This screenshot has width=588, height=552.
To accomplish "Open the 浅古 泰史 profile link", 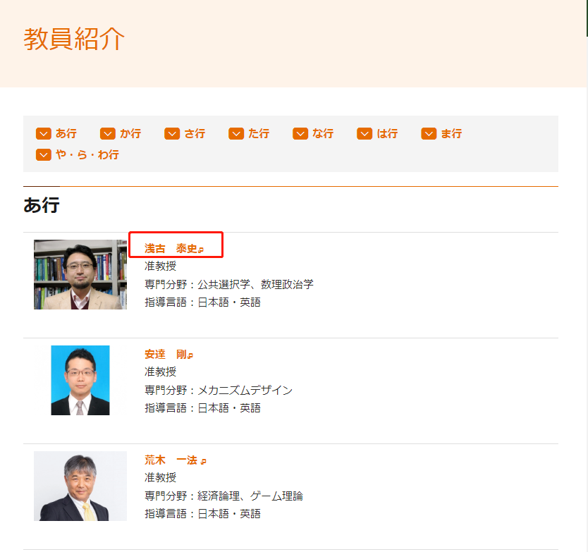I will [x=171, y=249].
